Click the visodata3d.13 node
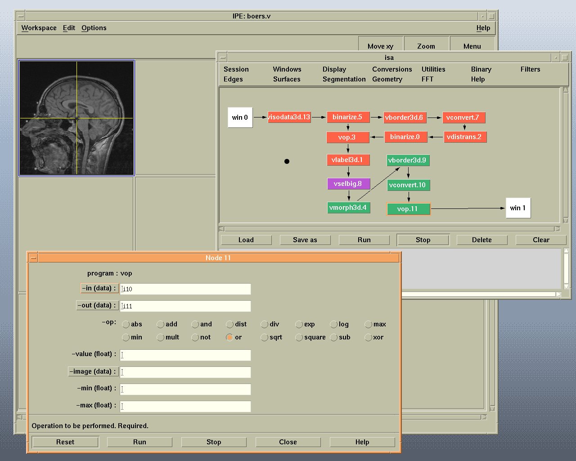The image size is (576, 461). [289, 117]
